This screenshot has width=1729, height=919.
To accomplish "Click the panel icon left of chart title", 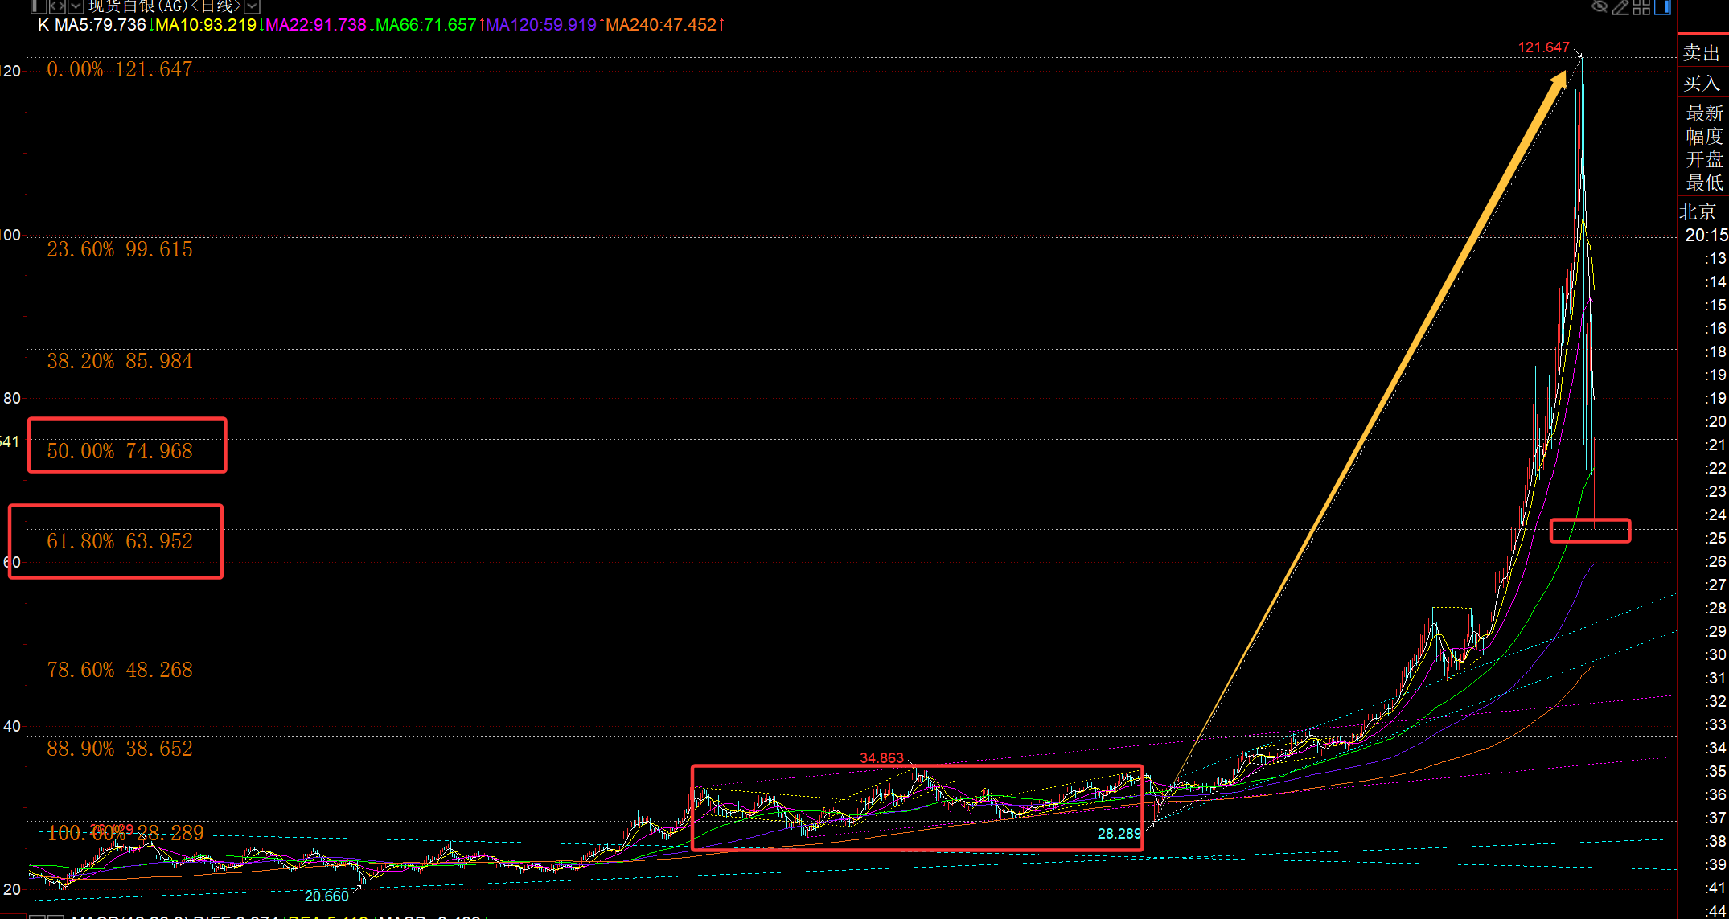I will (x=39, y=6).
